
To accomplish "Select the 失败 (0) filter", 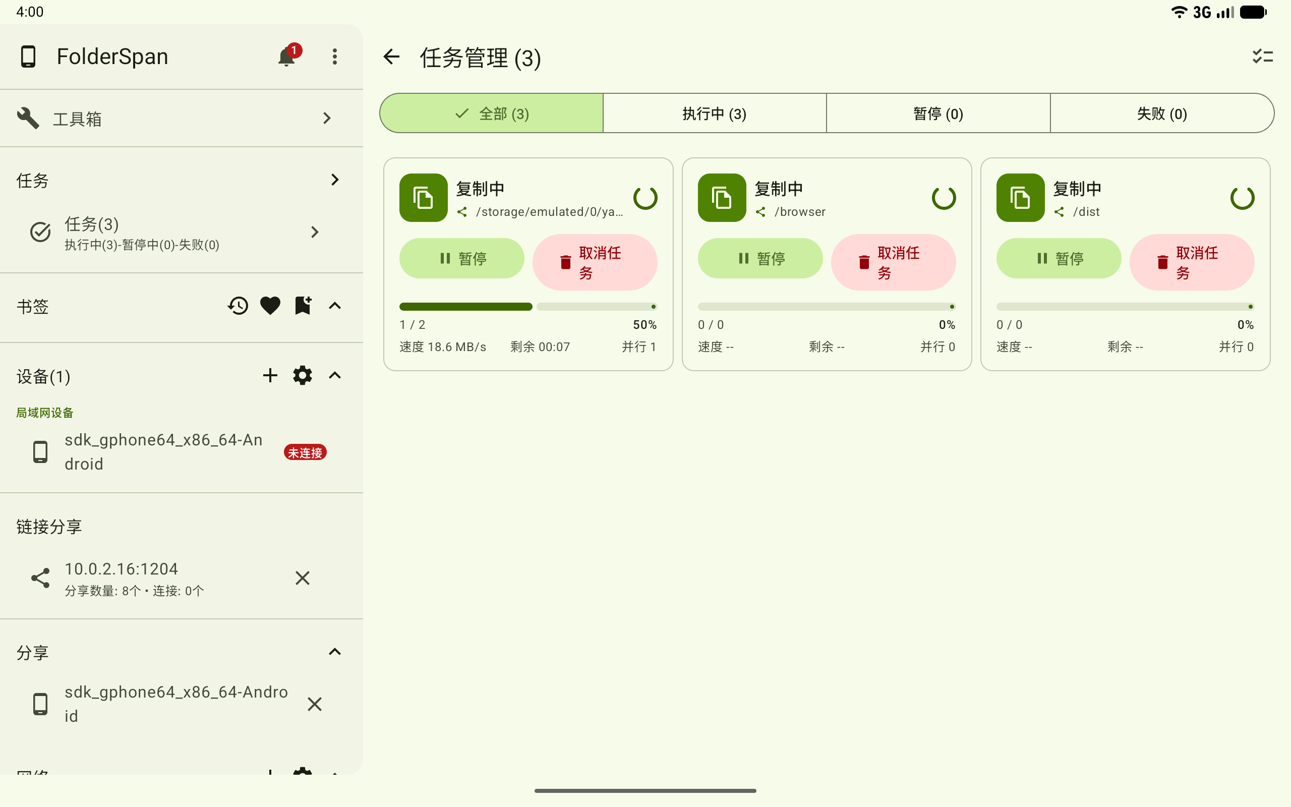I will point(1162,113).
